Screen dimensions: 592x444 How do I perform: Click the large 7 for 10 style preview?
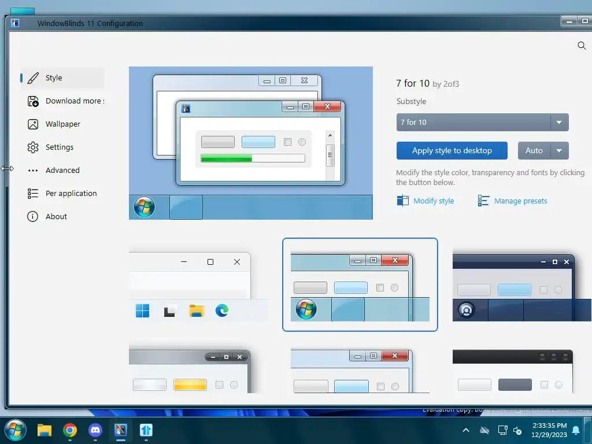pos(251,143)
